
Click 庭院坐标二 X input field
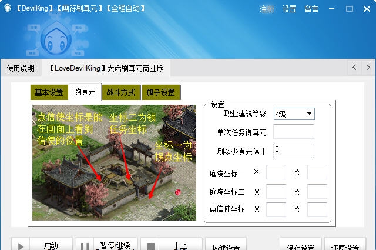(x=276, y=191)
